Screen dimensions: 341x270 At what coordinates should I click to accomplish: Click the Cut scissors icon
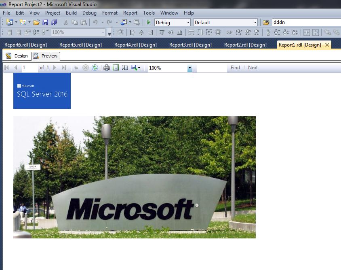(x=65, y=22)
